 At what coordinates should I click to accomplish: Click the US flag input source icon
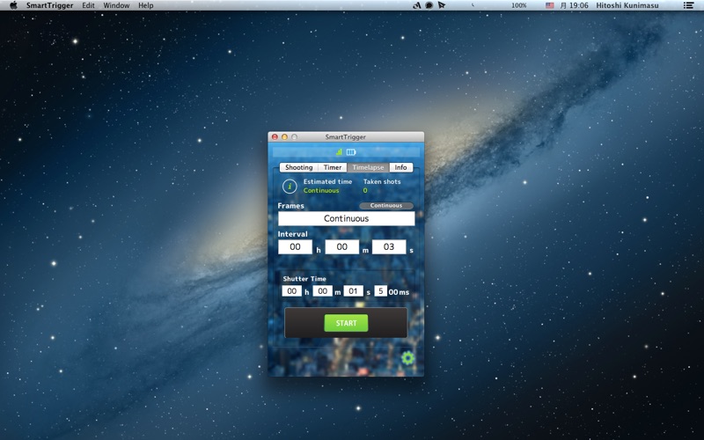pos(550,5)
